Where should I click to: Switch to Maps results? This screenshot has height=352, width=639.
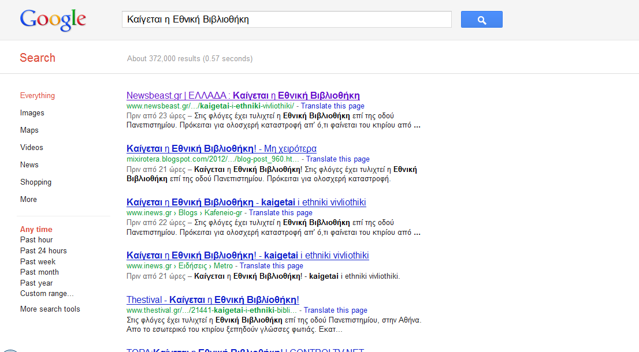(x=29, y=130)
